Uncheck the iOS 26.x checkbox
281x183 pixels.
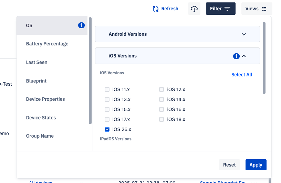pyautogui.click(x=107, y=129)
